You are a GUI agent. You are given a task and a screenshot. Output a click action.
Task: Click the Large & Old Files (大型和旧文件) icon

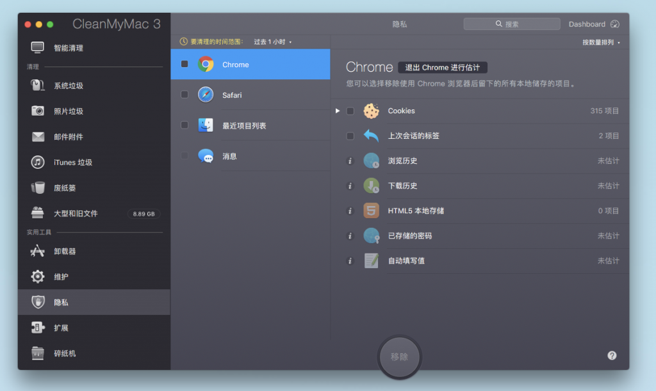point(38,213)
